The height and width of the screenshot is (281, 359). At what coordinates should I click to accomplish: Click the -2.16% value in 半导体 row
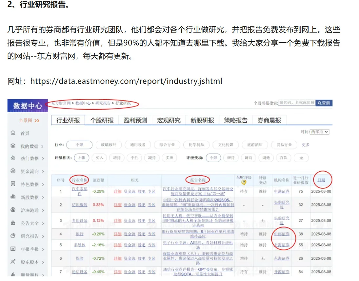tap(98, 245)
